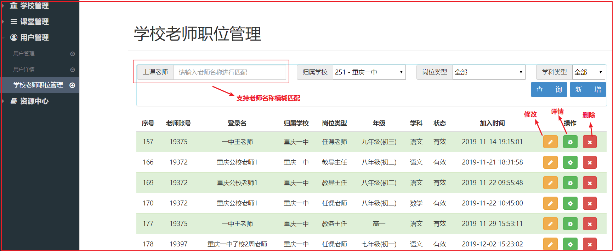Click the timestamp 2019-11-29 15:53:11
The width and height of the screenshot is (613, 251).
click(492, 224)
